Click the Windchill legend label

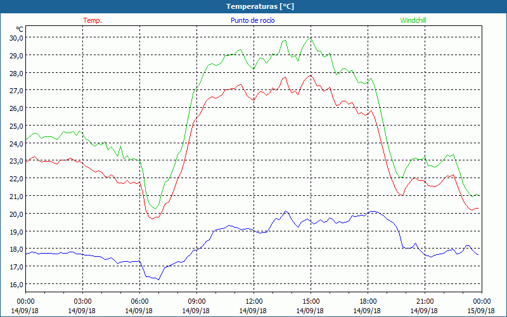(413, 20)
